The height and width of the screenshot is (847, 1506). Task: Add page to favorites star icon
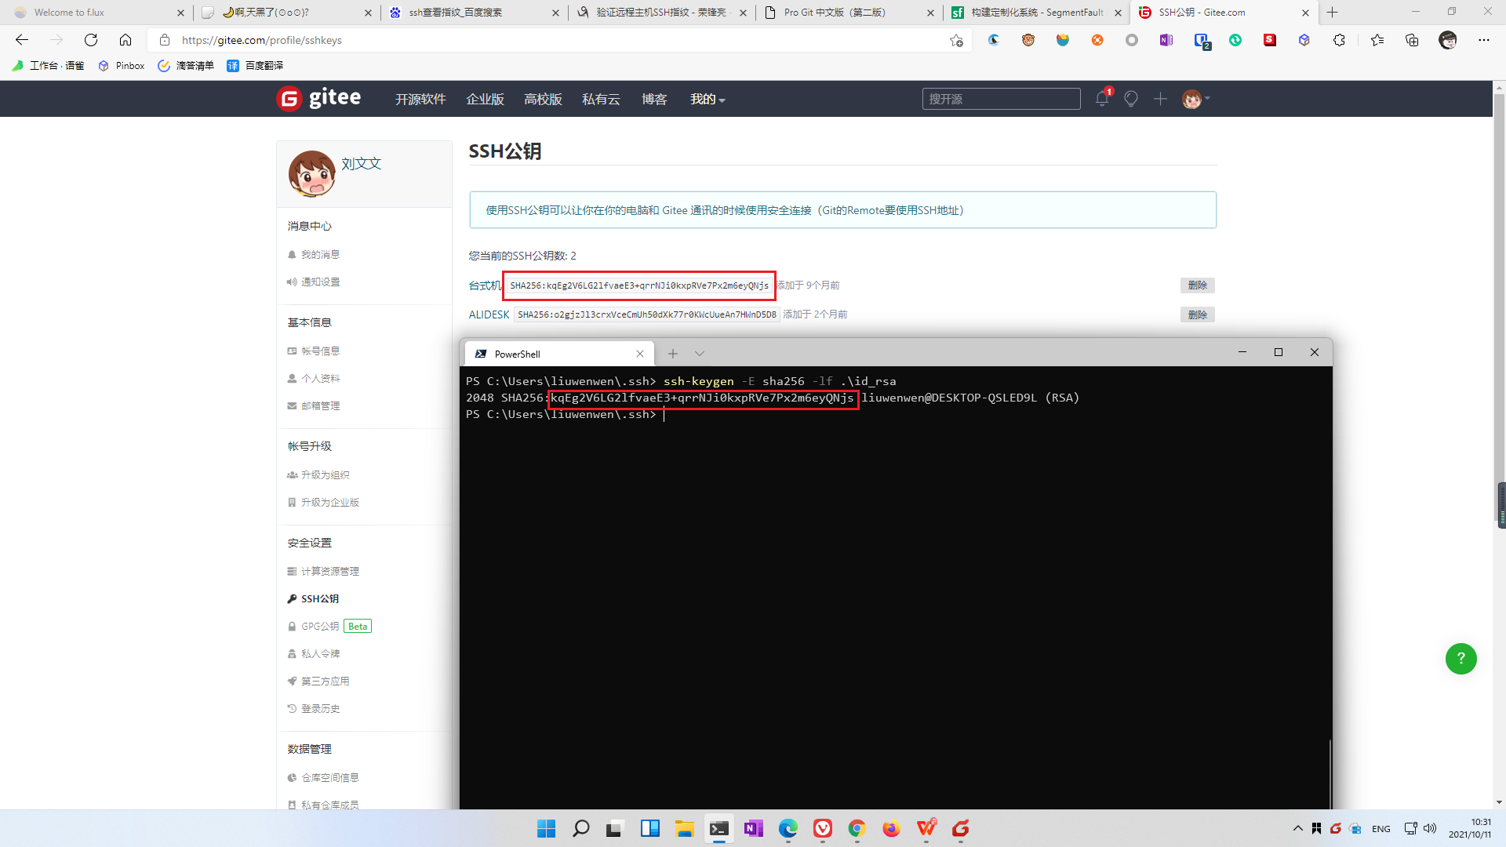tap(956, 40)
